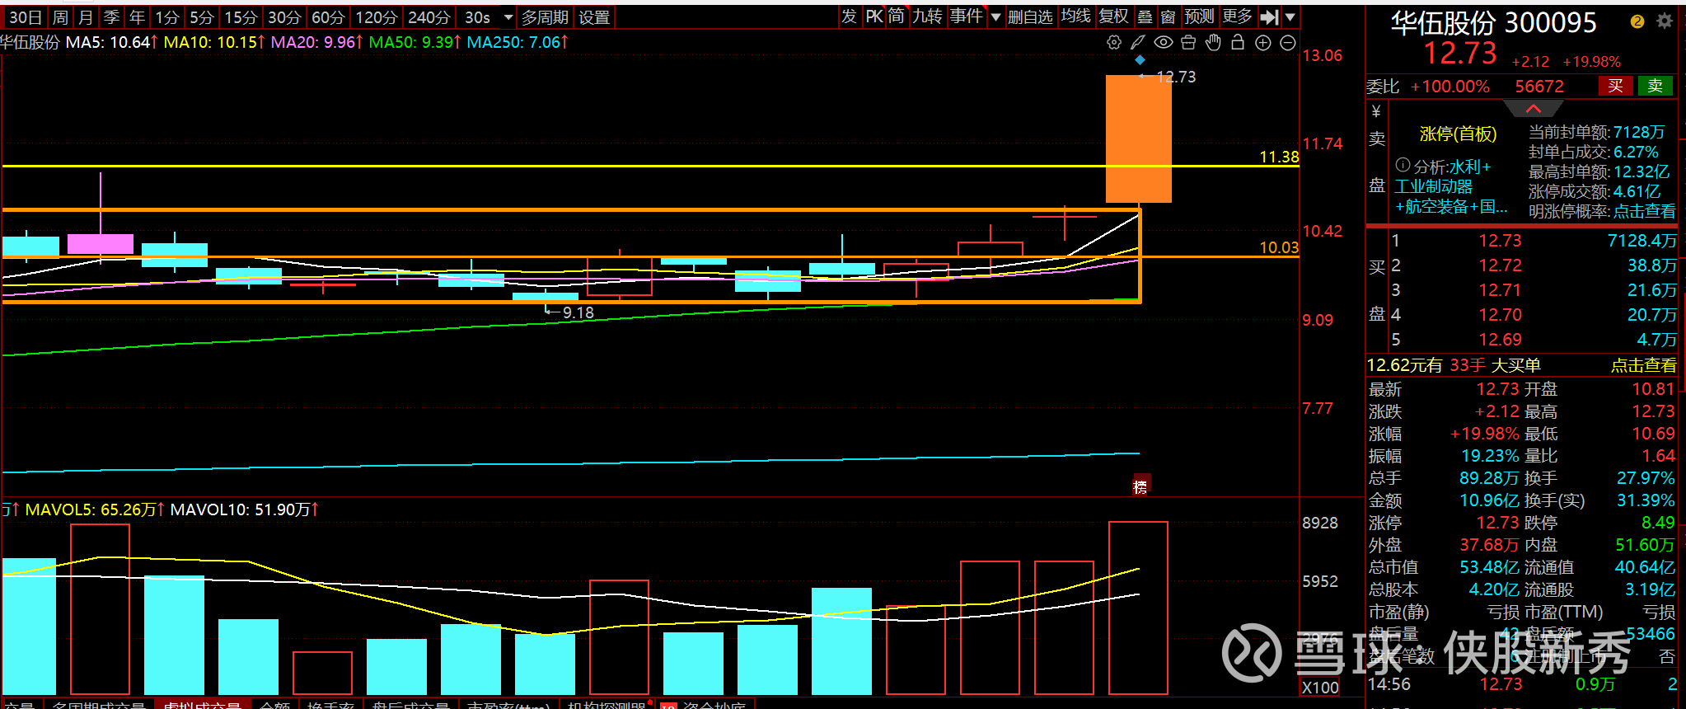The image size is (1686, 709).
Task: Select the 240分 period
Action: pos(429,17)
